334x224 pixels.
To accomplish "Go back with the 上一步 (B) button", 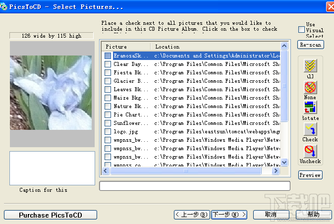I will (192, 215).
